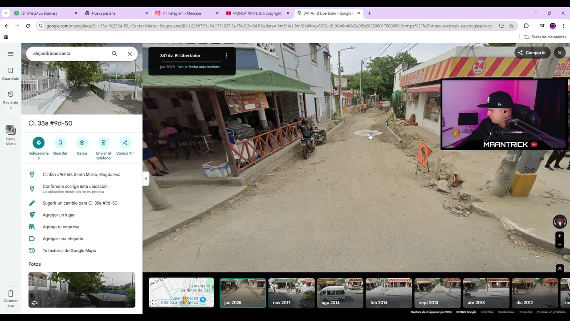
Task: Open Todos los marcadores folder
Action: tap(545, 37)
